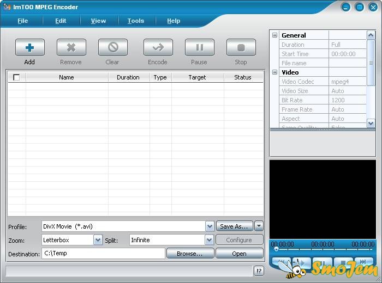
Task: Click the Remove toolbar button
Action: click(71, 47)
